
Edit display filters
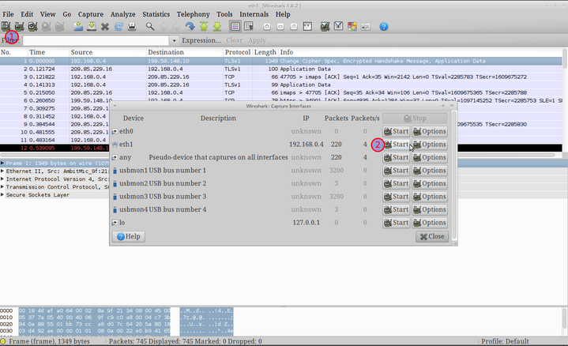click(338, 26)
